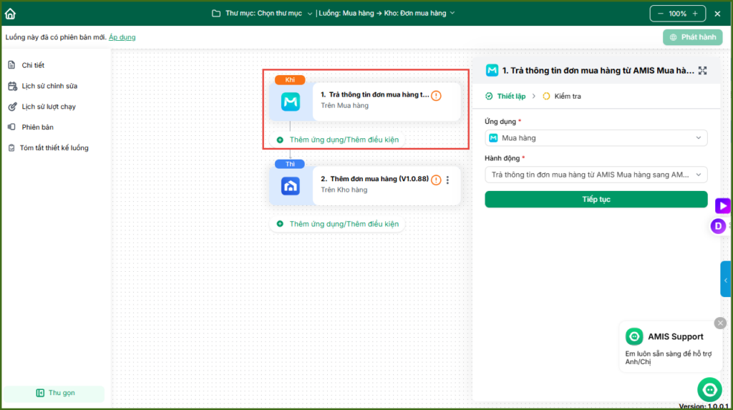This screenshot has height=410, width=733.
Task: Click the run history icon
Action: [13, 107]
